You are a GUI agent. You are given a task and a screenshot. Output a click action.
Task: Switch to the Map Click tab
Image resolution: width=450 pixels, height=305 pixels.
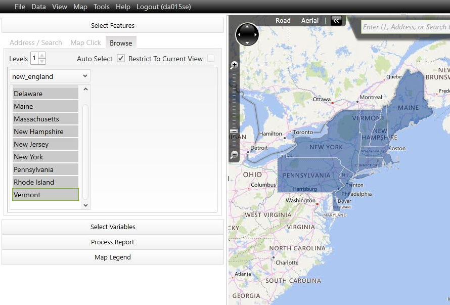(85, 42)
